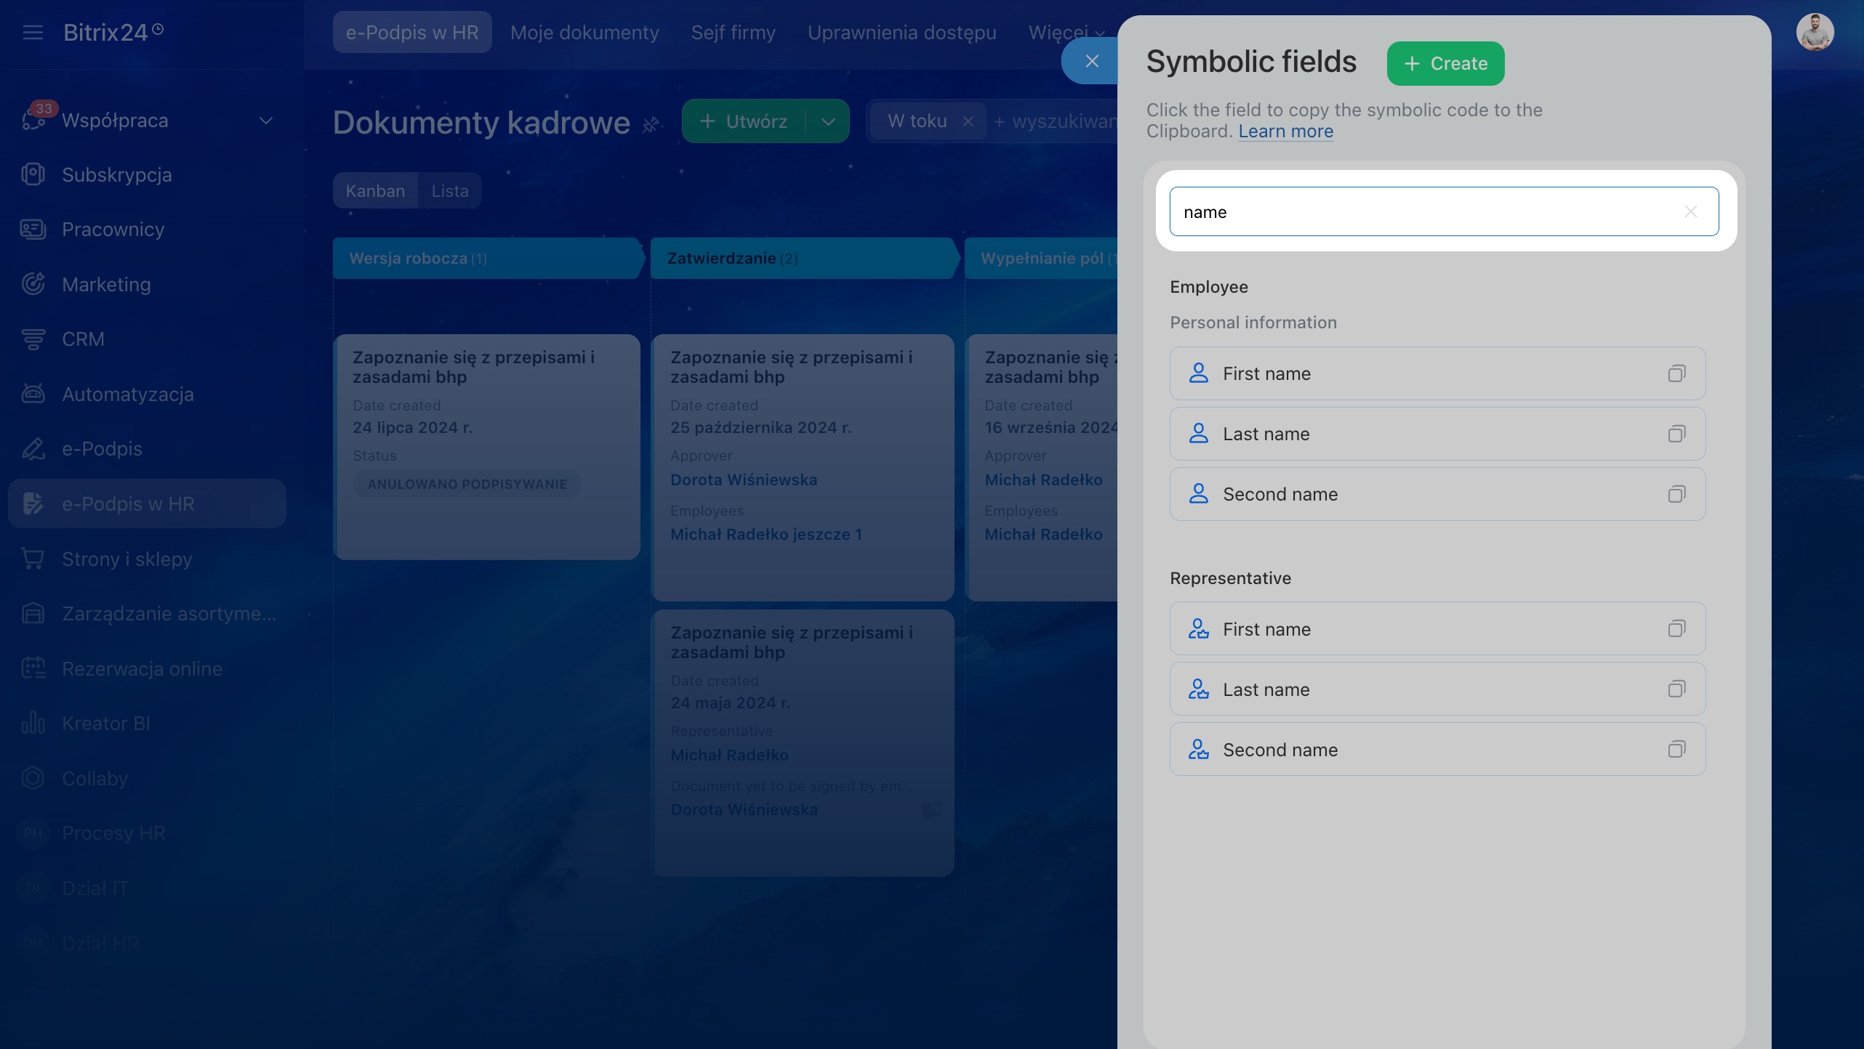Remove the W toku filter chip

point(968,121)
